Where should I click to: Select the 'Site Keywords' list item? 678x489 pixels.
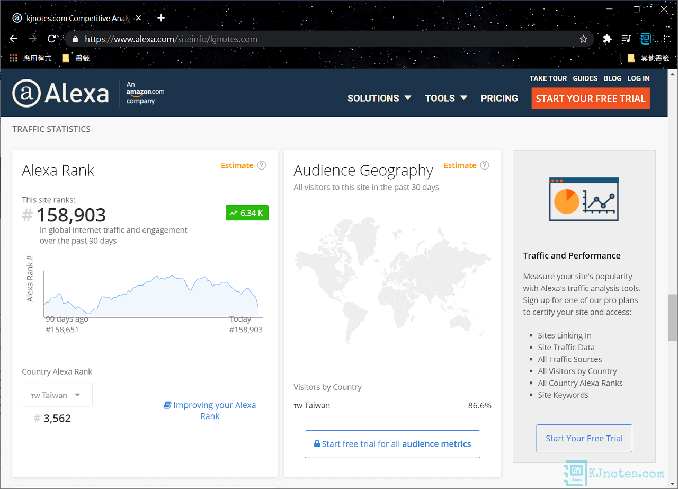[x=563, y=395]
